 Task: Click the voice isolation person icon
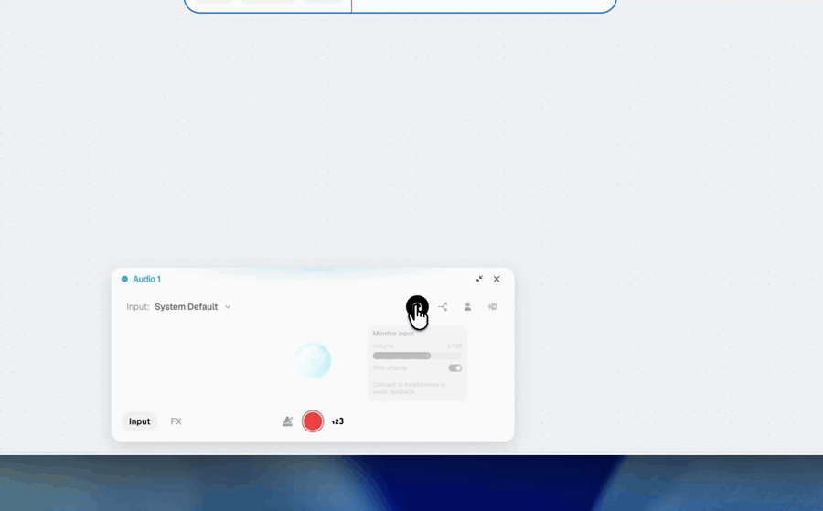[x=467, y=307]
